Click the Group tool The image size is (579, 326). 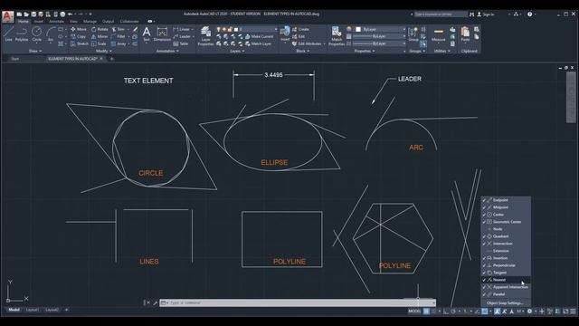(x=413, y=34)
